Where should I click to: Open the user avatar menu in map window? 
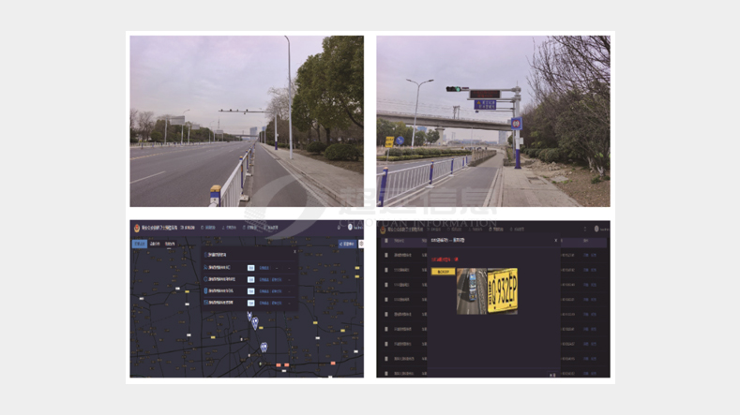[x=349, y=228]
